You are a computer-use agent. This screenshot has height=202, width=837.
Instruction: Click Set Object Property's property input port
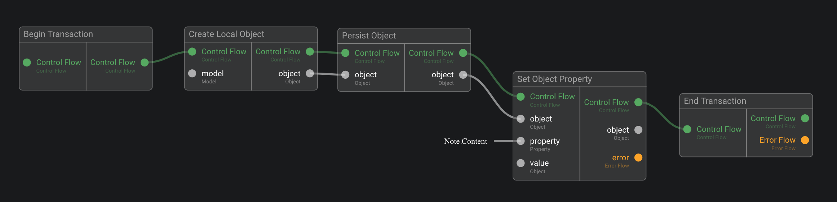(521, 141)
